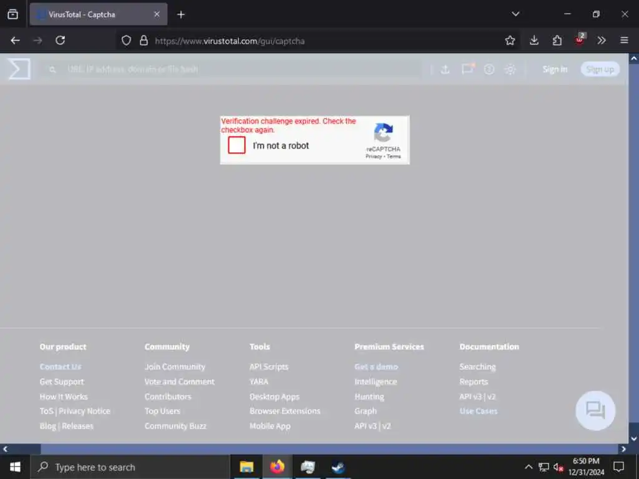Click the uBlock Origin extension icon
The image size is (639, 479).
pyautogui.click(x=580, y=39)
